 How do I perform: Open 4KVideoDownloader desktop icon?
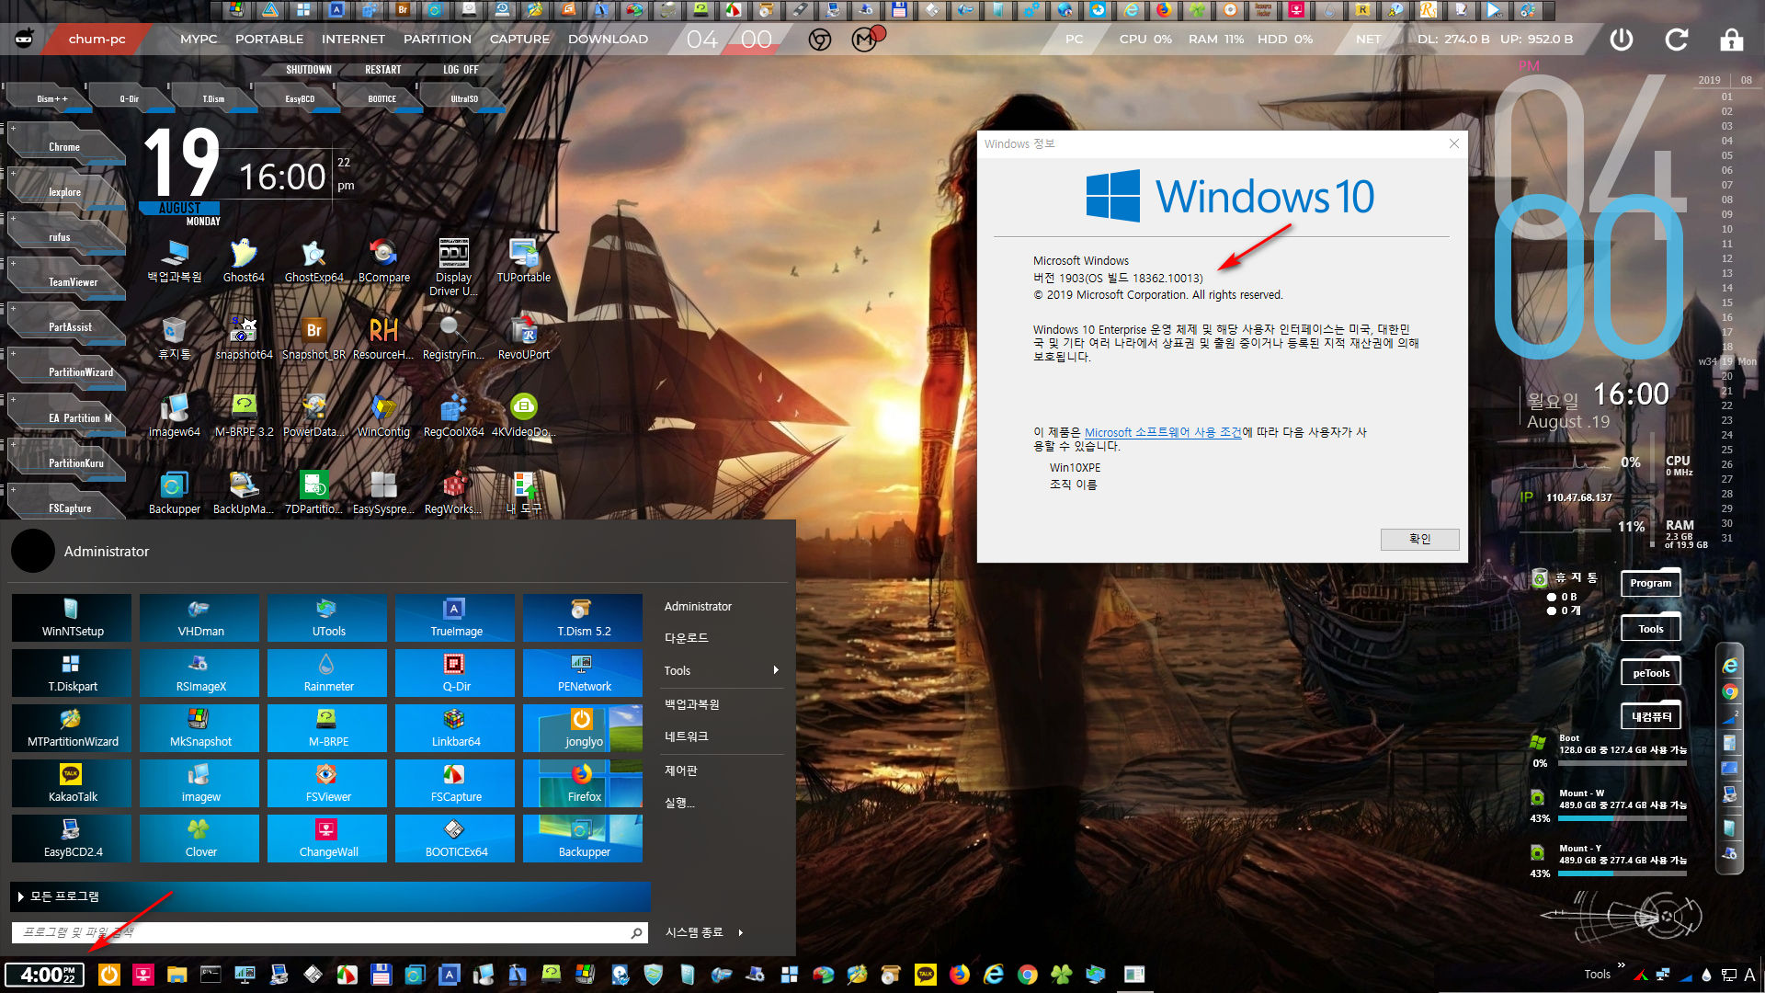[x=523, y=415]
